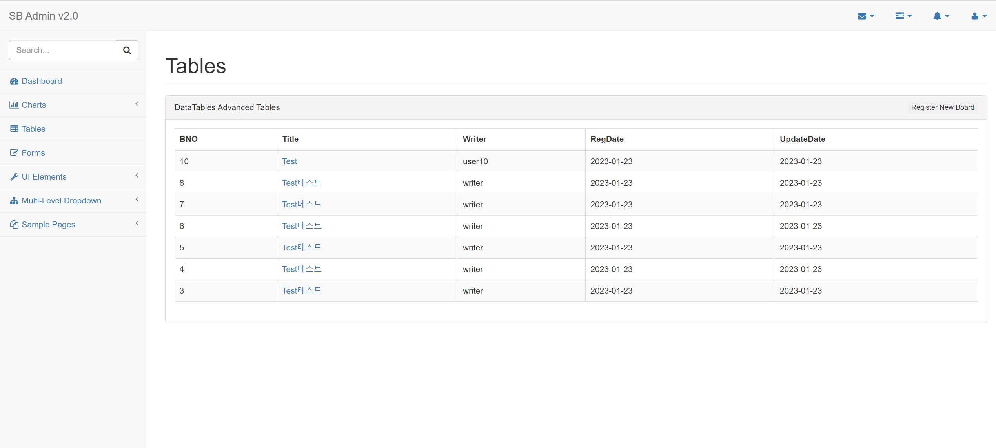
Task: Click the SB Admin v2.0 brand link
Action: point(44,16)
